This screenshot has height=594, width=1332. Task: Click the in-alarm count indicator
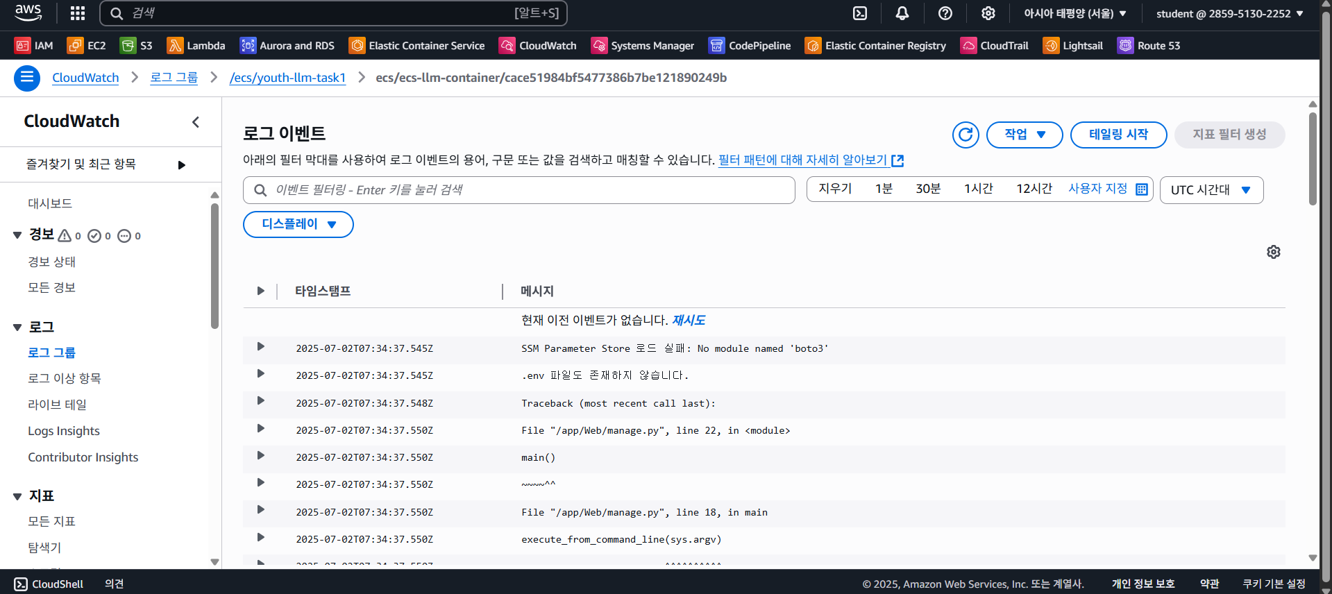(69, 236)
